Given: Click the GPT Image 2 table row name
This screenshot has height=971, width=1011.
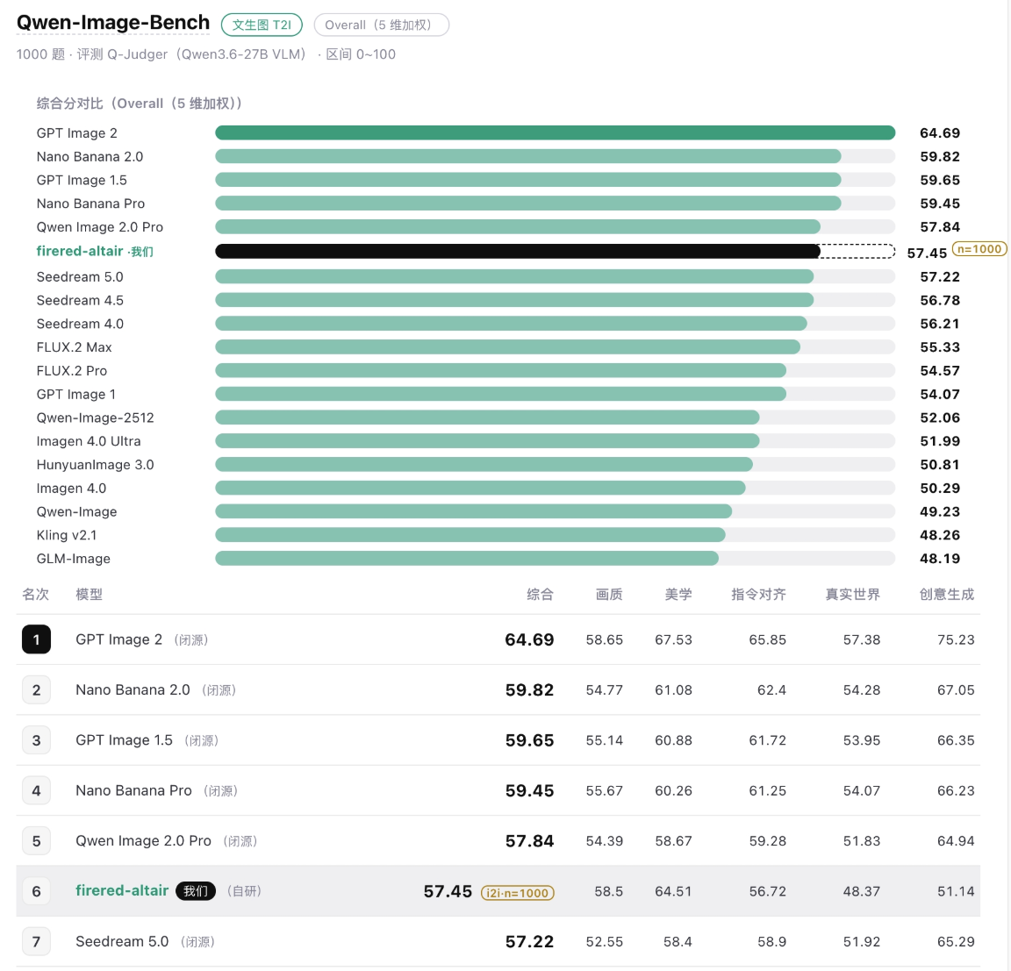Looking at the screenshot, I should tap(118, 639).
